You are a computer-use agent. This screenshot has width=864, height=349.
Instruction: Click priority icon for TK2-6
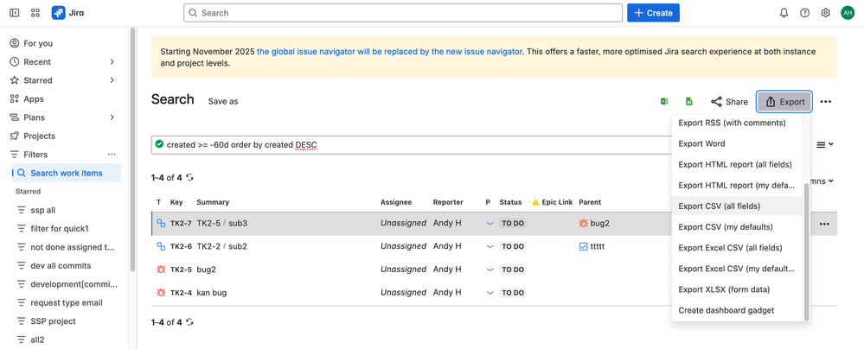pos(490,246)
